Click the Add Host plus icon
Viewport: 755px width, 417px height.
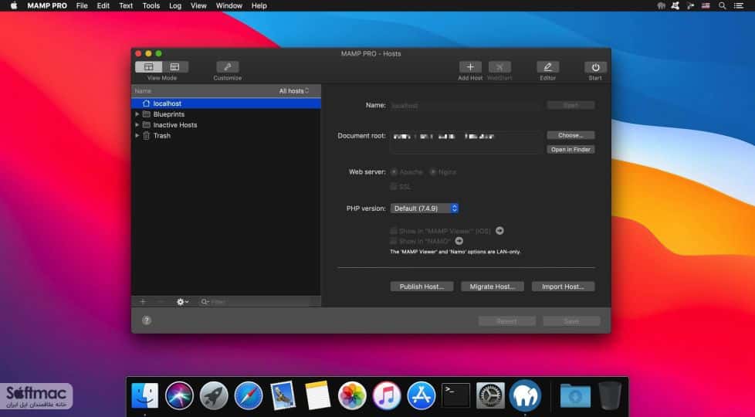pos(470,67)
